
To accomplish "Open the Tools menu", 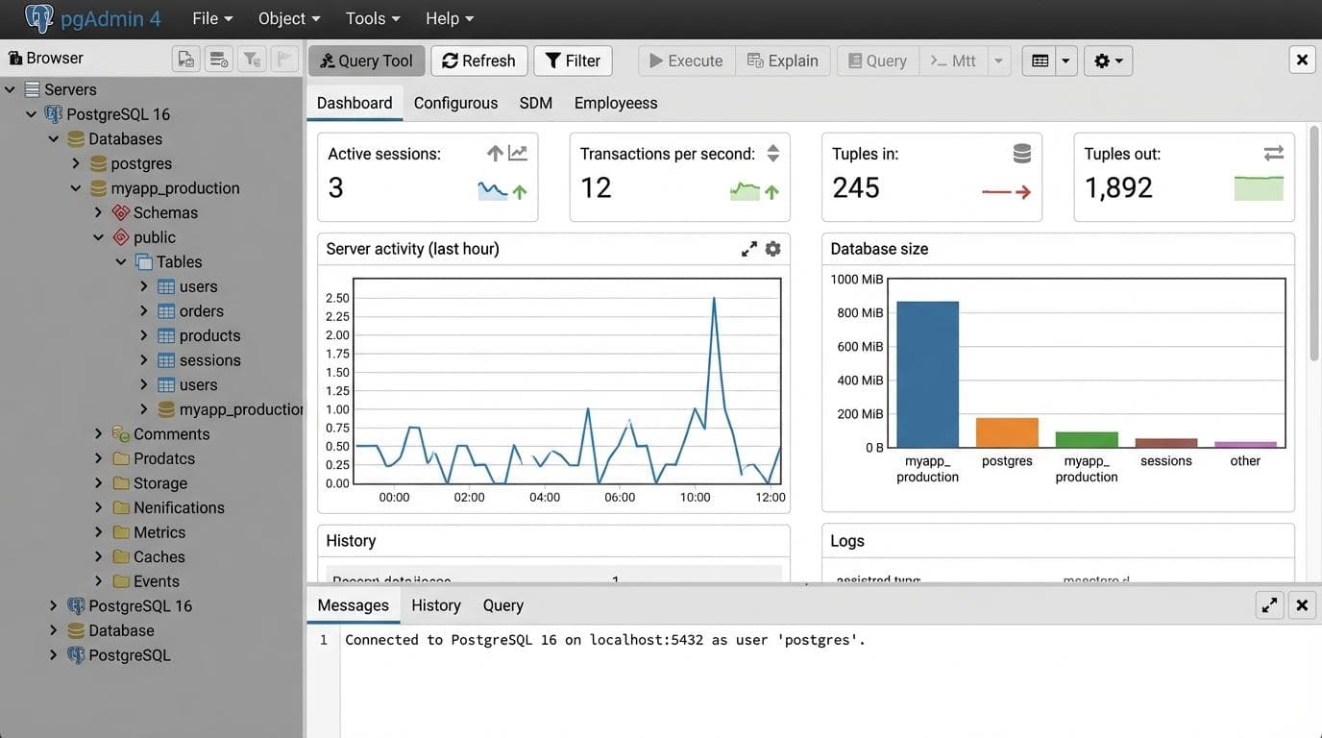I will point(370,17).
